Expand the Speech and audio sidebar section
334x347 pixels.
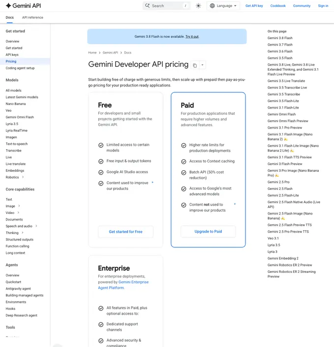36,226
